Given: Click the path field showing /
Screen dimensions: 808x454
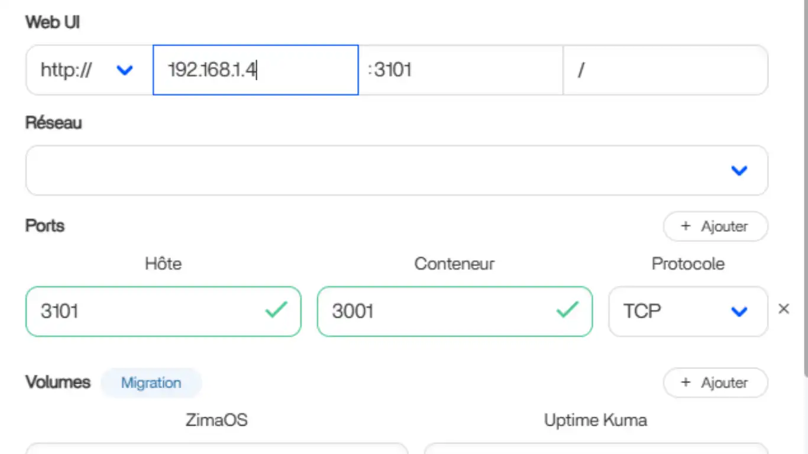Looking at the screenshot, I should 665,70.
